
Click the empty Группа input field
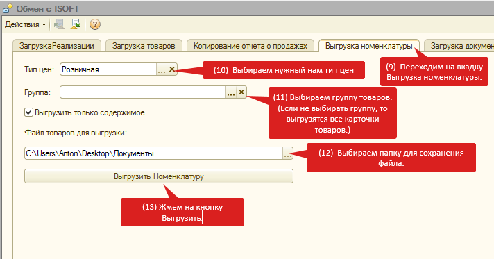[143, 92]
